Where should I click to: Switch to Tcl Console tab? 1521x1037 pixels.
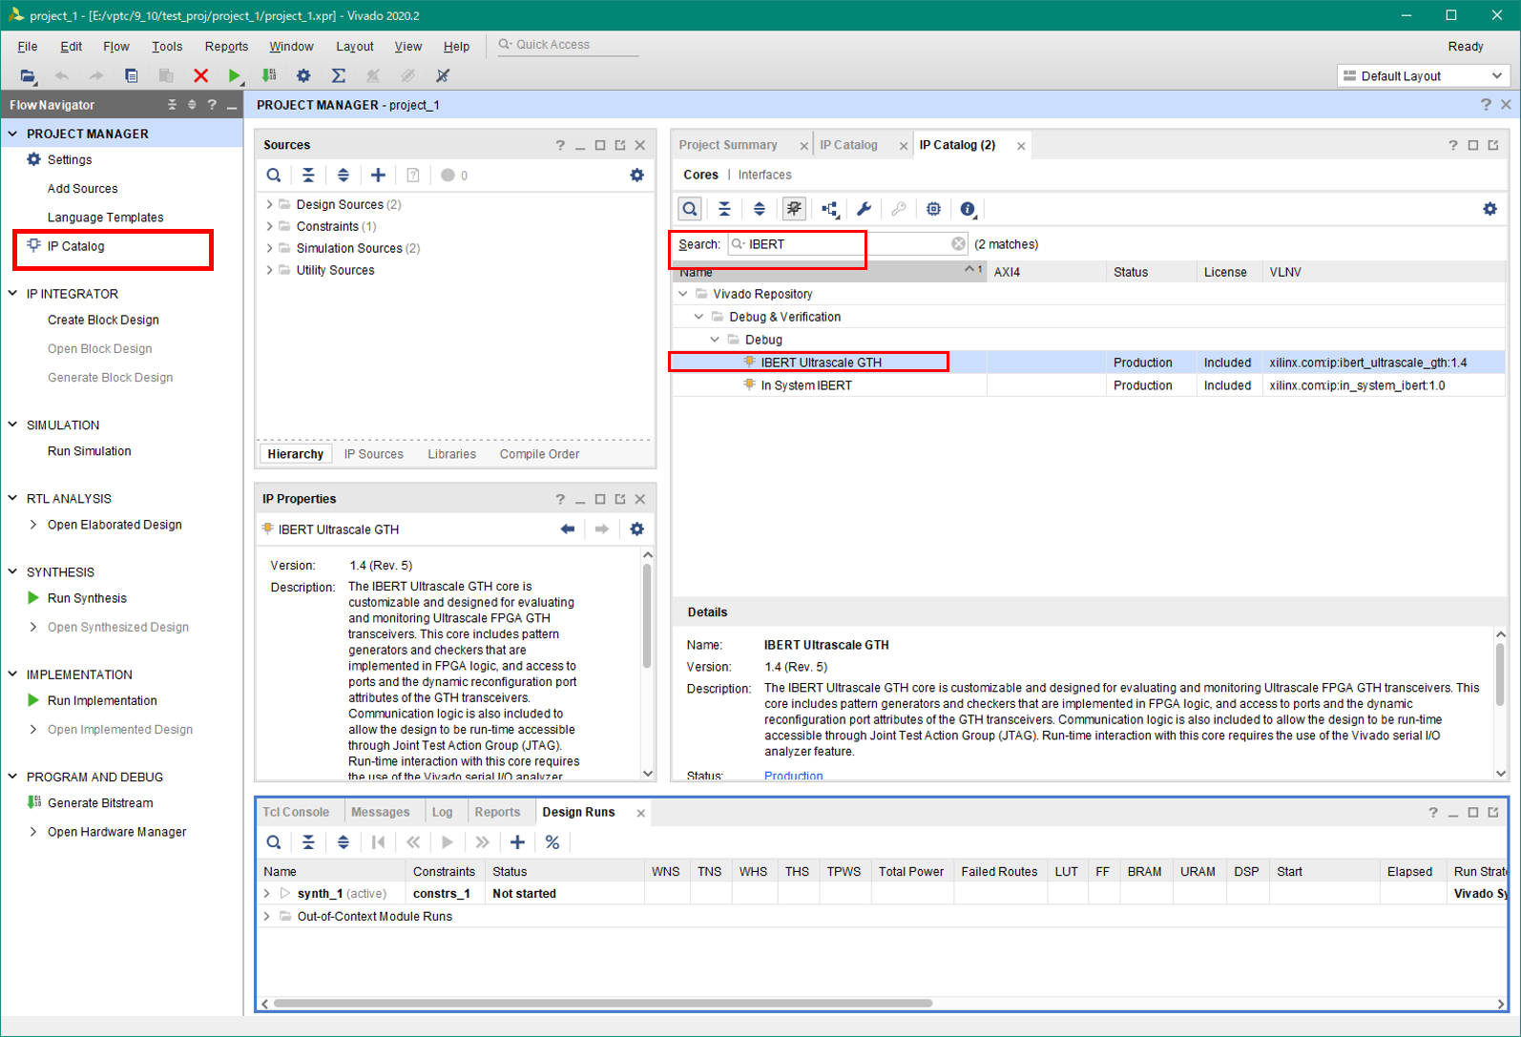pos(296,812)
